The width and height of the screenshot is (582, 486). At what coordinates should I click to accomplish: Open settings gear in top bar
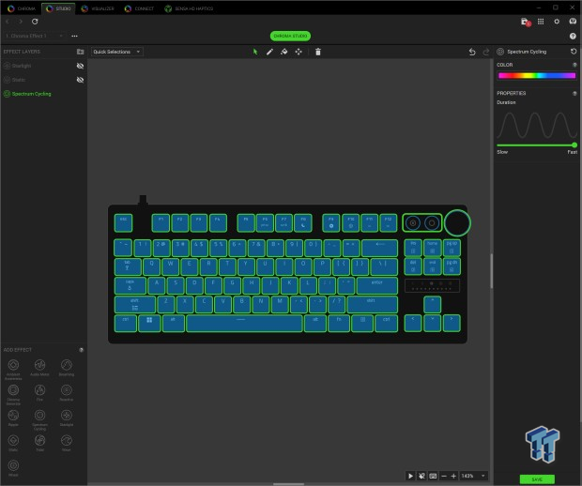click(557, 22)
